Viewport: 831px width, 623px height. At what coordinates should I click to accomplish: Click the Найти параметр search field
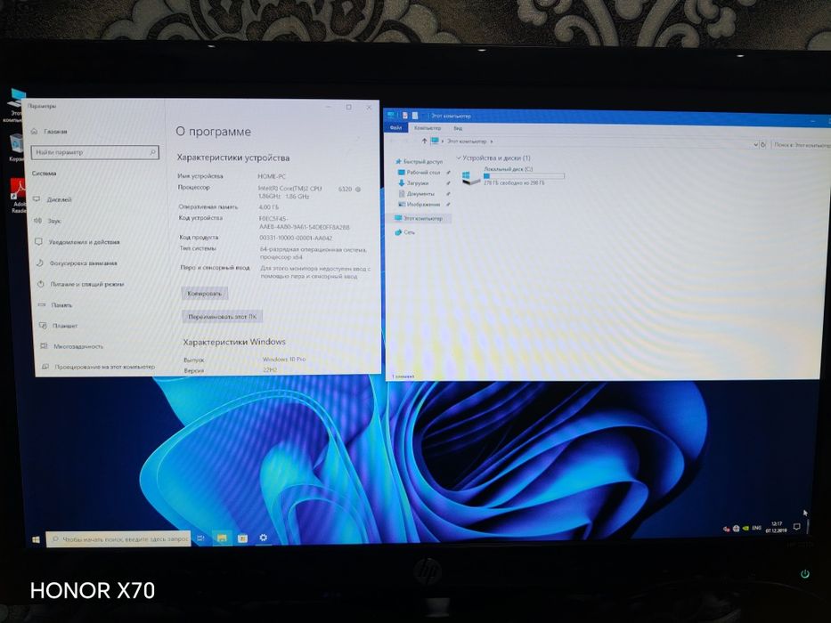(x=95, y=152)
